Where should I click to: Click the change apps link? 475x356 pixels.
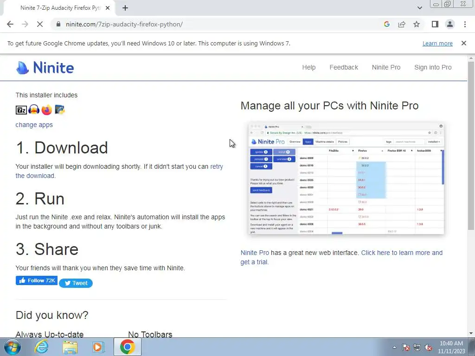tap(34, 125)
